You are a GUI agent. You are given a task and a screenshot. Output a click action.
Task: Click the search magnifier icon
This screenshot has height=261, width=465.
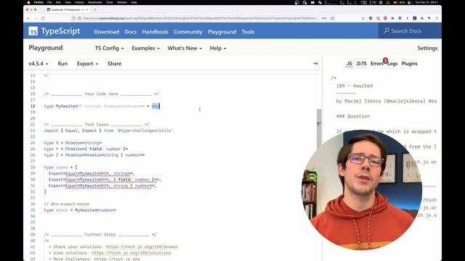(386, 30)
